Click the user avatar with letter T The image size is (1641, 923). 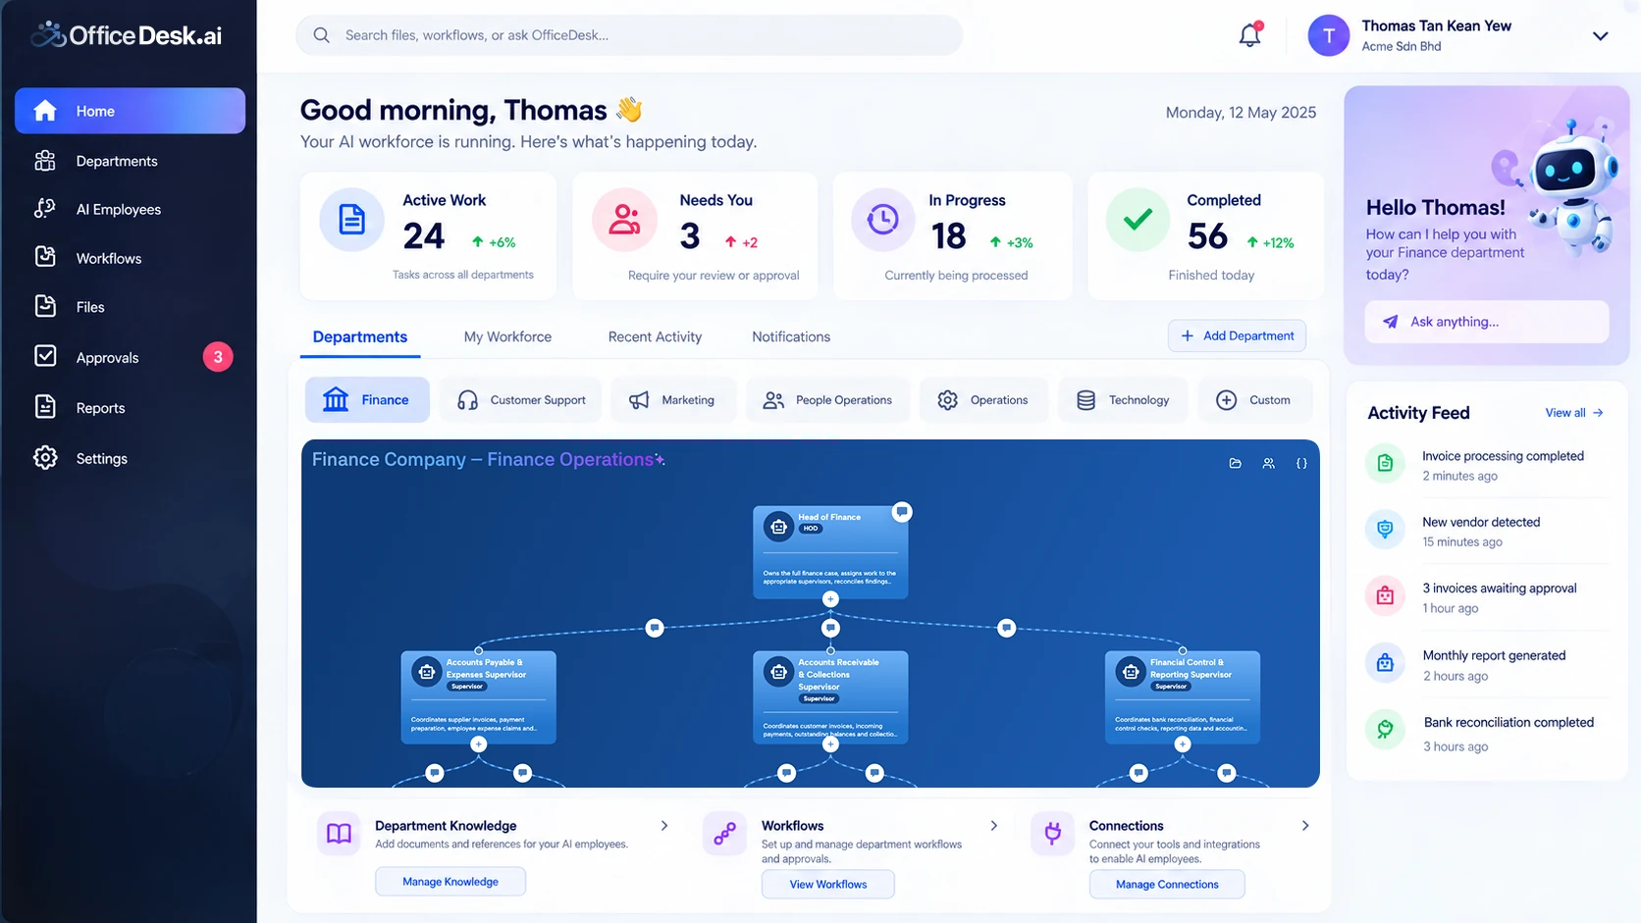coord(1329,35)
